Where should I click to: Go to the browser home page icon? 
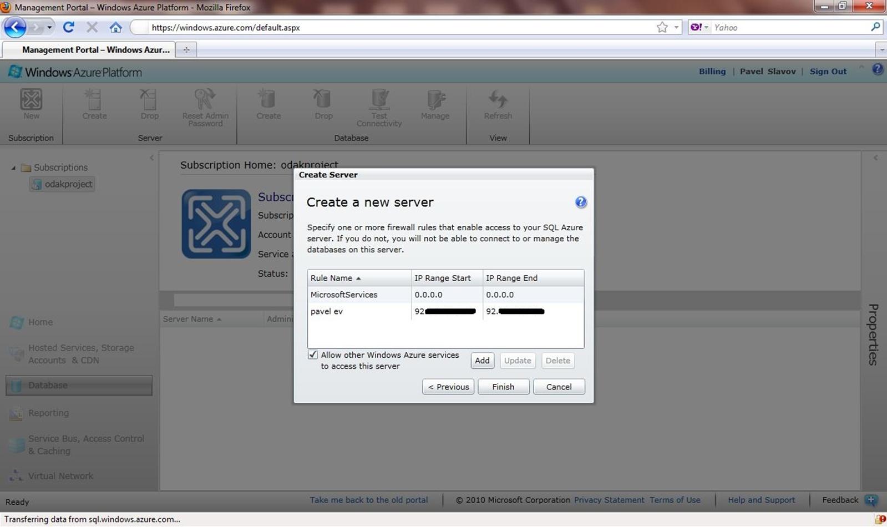(115, 27)
